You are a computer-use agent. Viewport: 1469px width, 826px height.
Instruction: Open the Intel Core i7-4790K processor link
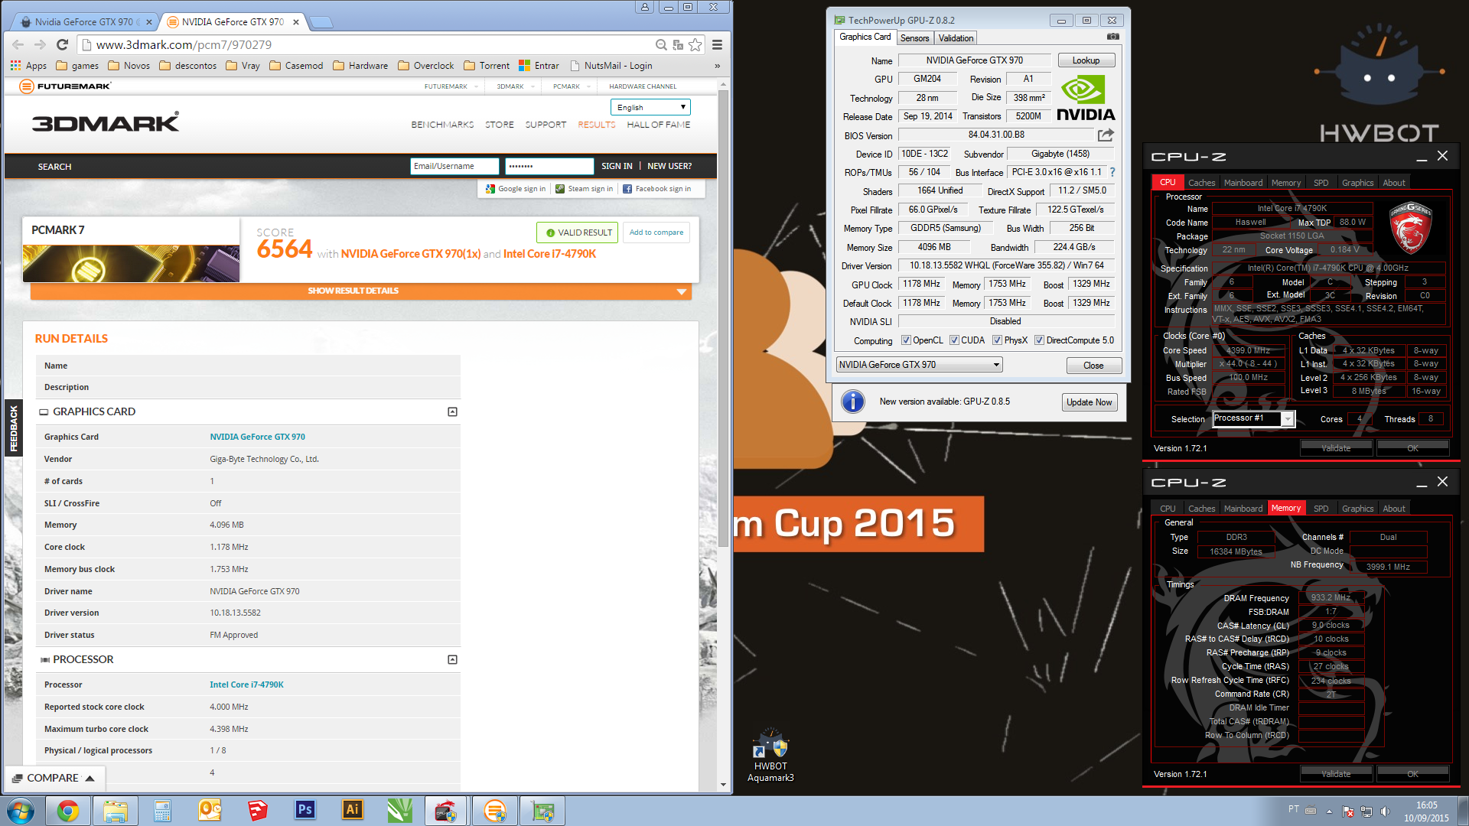click(246, 685)
